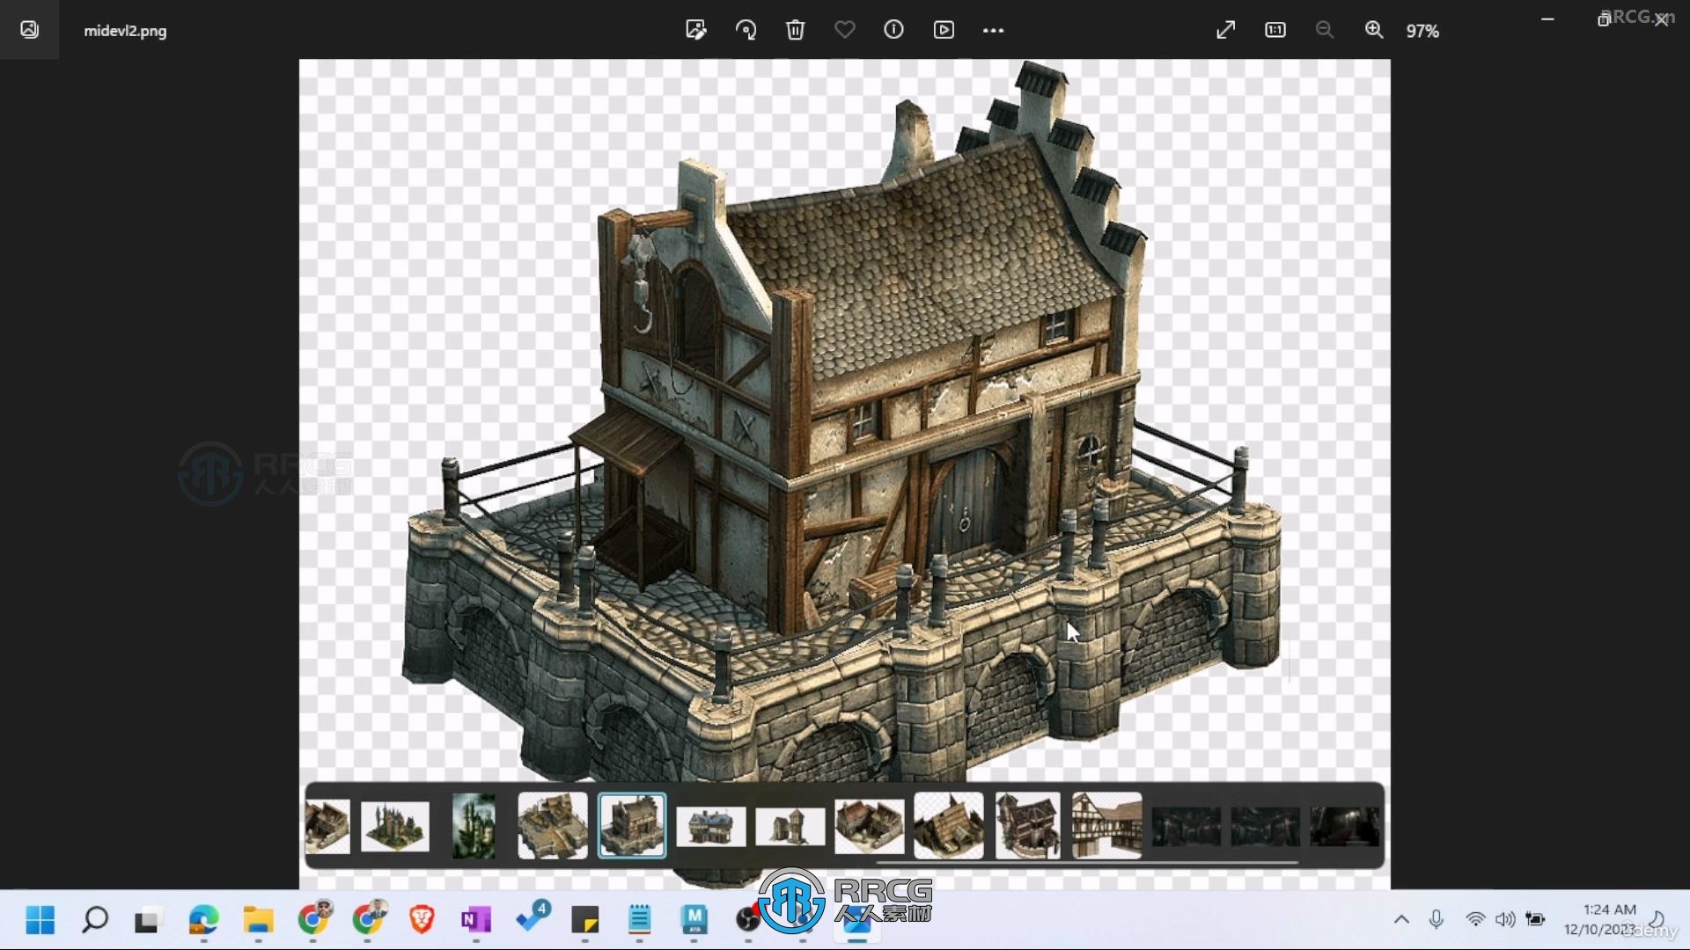
Task: Open OneNote from taskbar
Action: click(476, 920)
